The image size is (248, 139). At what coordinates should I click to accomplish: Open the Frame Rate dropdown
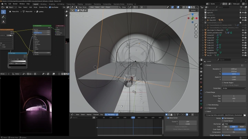pos(234,88)
